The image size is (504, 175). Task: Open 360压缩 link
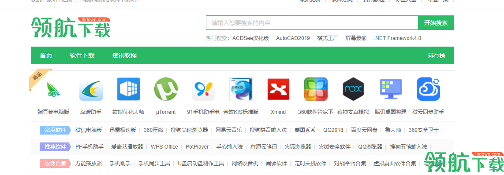coord(153,130)
